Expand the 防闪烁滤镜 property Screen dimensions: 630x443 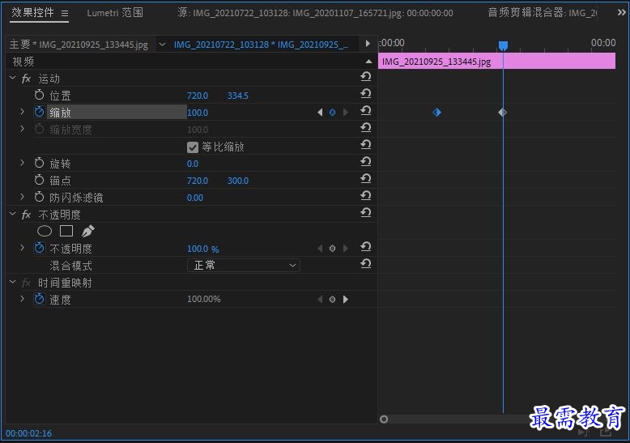22,197
